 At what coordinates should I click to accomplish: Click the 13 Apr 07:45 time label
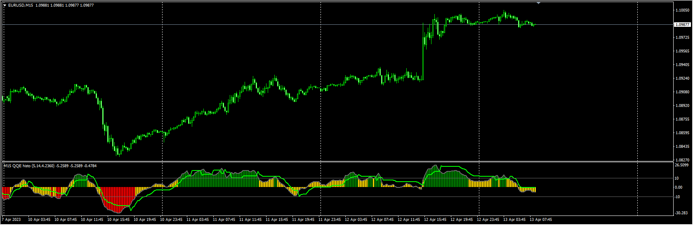(541, 220)
